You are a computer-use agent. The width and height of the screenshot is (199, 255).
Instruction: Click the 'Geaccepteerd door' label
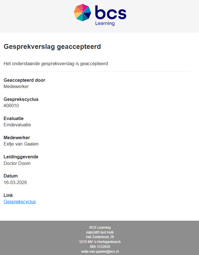[x=24, y=80]
